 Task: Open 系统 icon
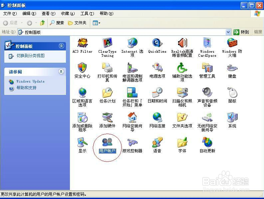(x=232, y=117)
